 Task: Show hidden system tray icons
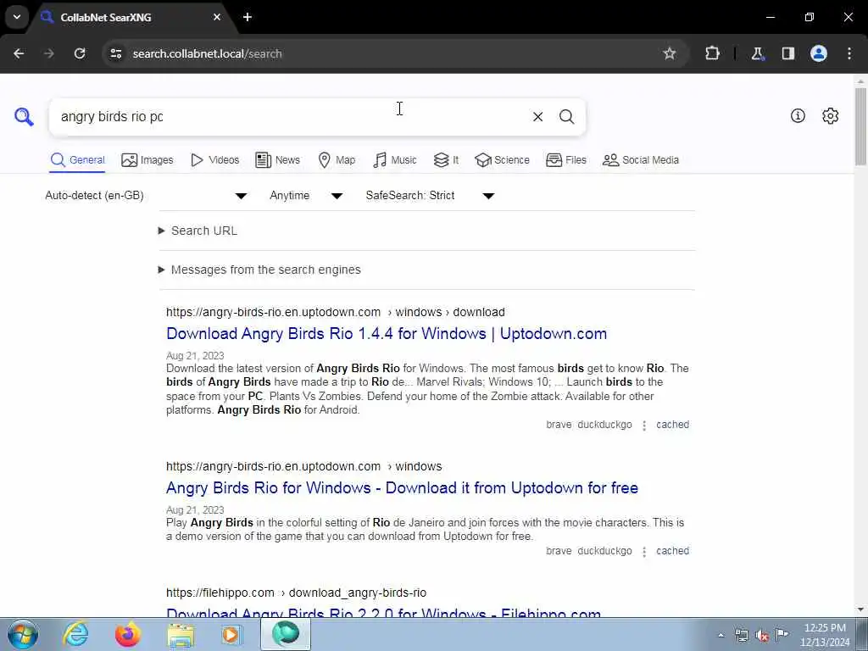point(721,635)
